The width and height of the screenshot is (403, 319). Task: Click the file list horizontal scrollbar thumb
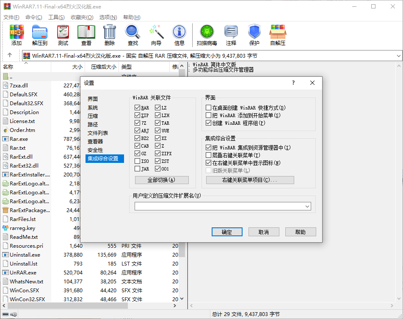68,305
